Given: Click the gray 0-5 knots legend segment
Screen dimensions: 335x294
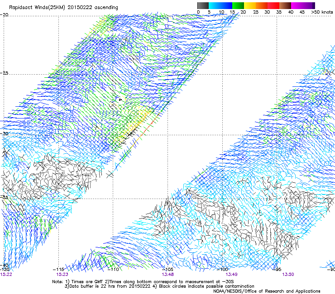Looking at the screenshot, I should (203, 5).
